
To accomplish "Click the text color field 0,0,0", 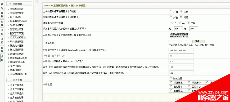I will click(x=181, y=61).
